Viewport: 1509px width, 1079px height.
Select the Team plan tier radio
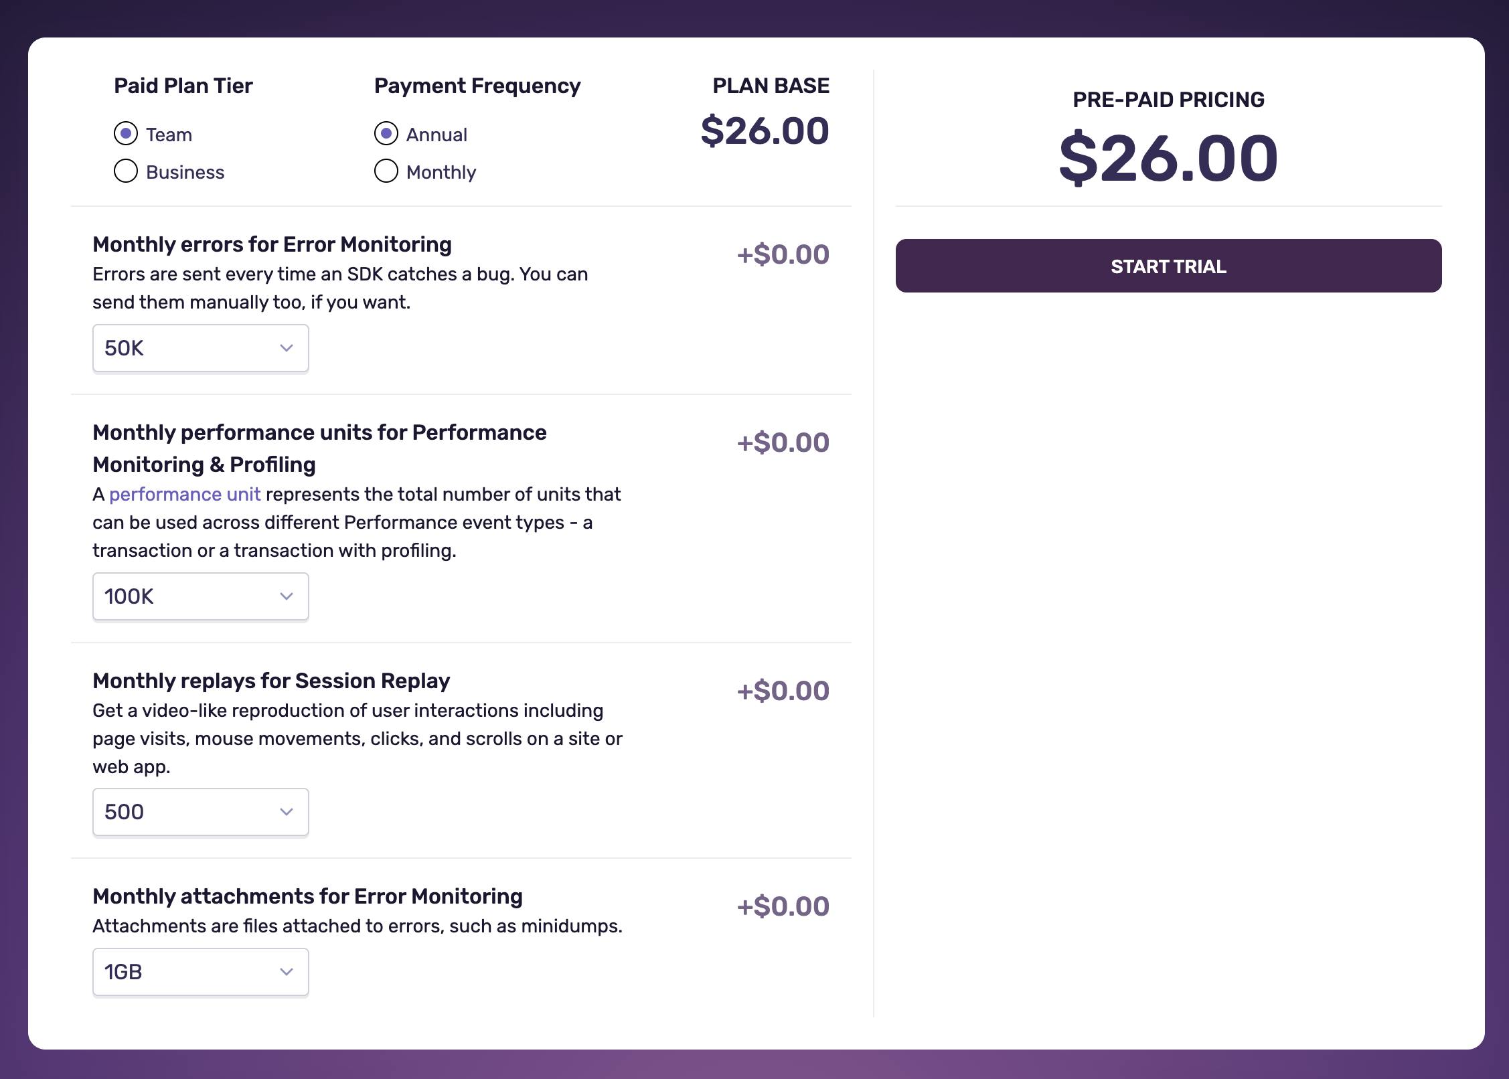tap(126, 134)
